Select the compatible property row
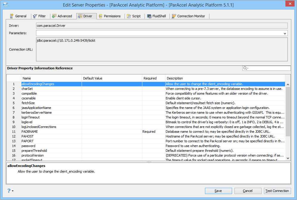This screenshot has width=297, height=200. (x=146, y=93)
